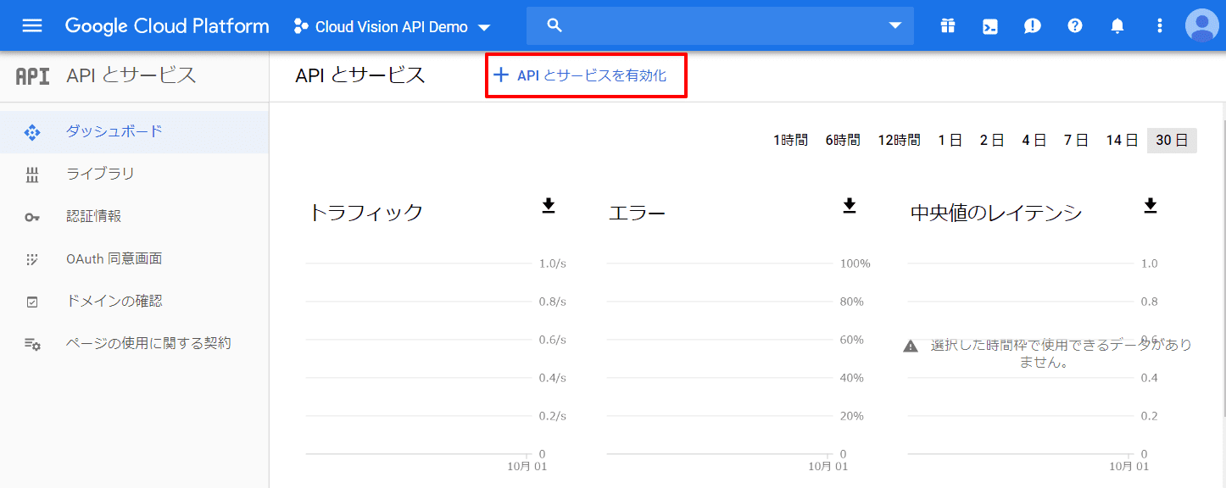Click the API とサービスを有効化 button
The height and width of the screenshot is (488, 1226).
point(586,75)
